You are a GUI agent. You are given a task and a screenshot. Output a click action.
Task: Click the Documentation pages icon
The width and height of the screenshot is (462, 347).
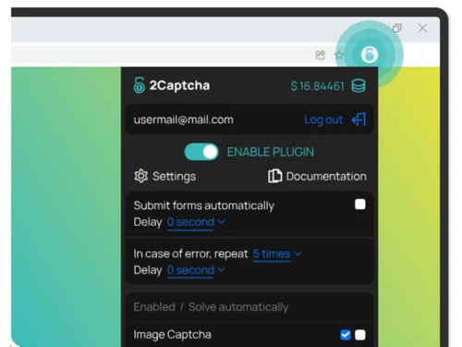click(x=274, y=176)
